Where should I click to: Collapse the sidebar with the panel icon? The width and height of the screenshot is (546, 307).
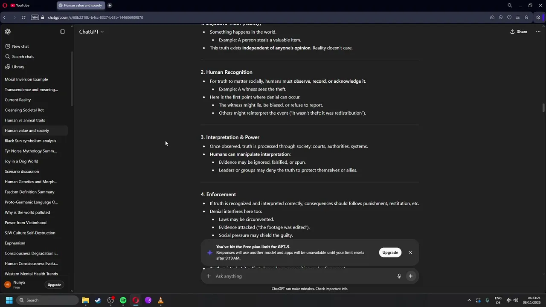coord(62,32)
